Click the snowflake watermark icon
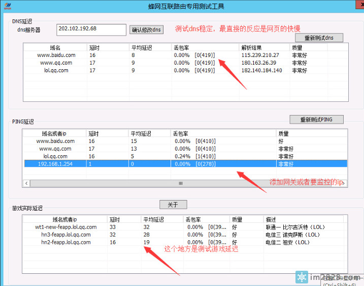364x286 pixels. [303, 277]
